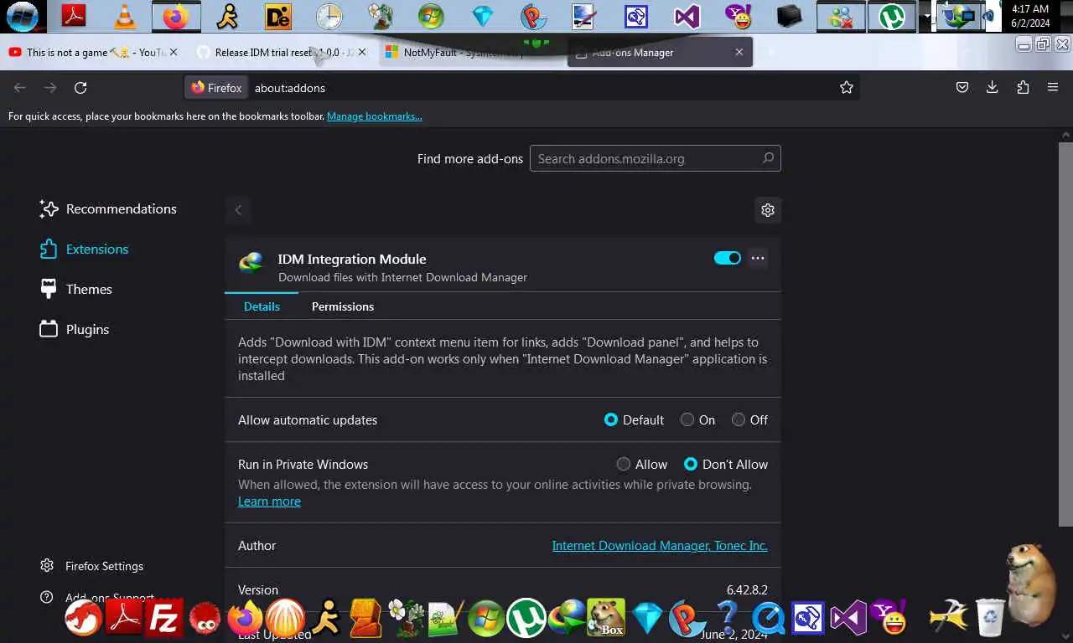The height and width of the screenshot is (643, 1073).
Task: Open the Learn more link
Action: (x=269, y=502)
